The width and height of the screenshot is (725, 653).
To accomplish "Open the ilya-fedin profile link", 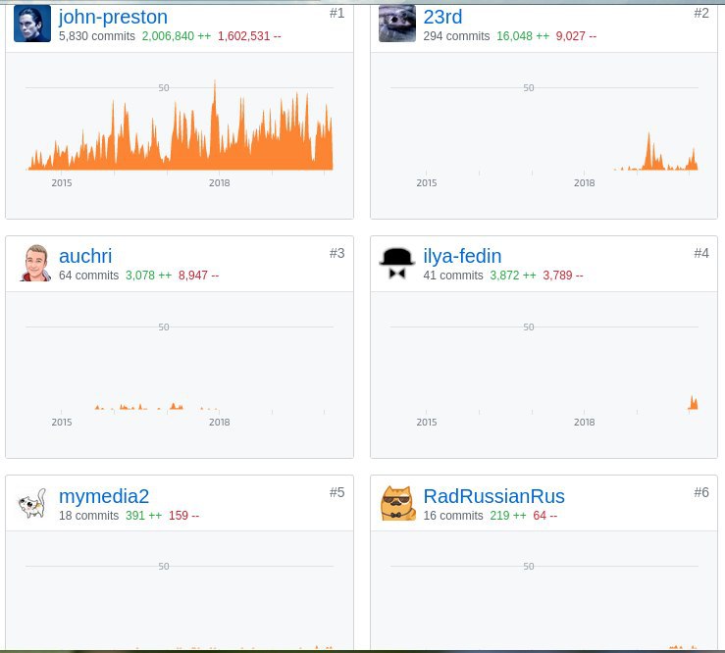I will (x=462, y=256).
